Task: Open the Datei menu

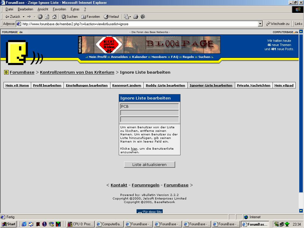Action: 9,9
